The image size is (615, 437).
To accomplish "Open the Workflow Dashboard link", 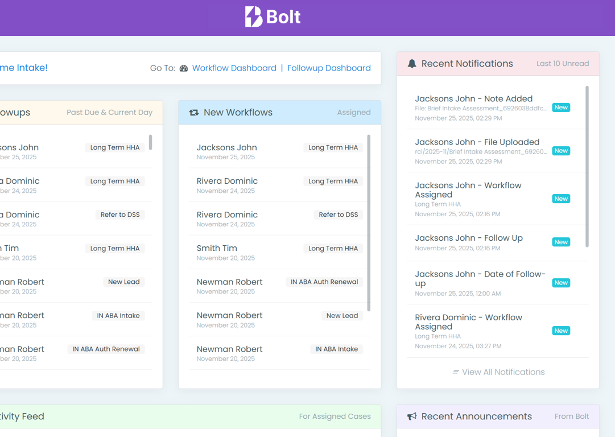I will (234, 68).
